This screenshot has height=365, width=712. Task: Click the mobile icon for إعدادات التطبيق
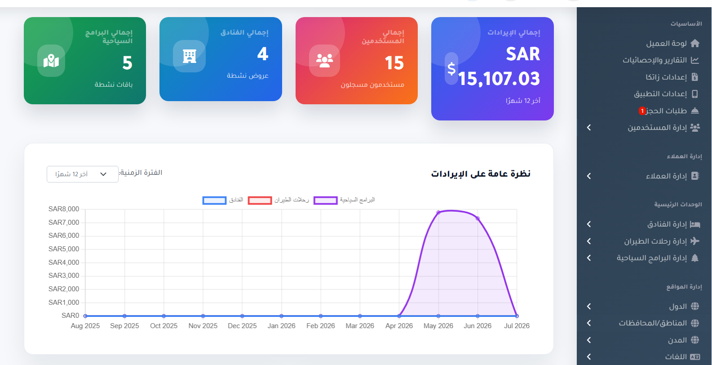(695, 94)
